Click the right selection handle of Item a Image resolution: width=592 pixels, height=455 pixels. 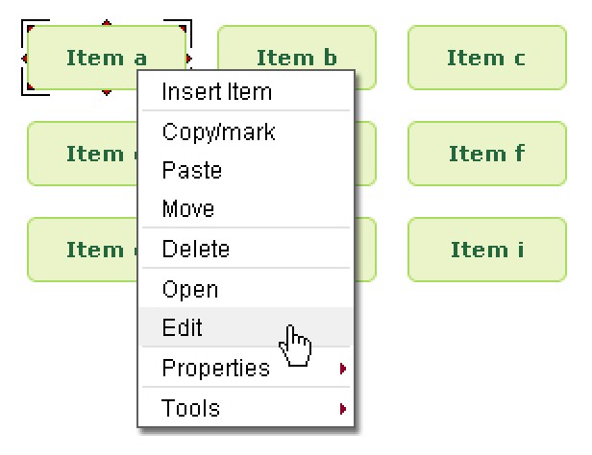coord(188,59)
